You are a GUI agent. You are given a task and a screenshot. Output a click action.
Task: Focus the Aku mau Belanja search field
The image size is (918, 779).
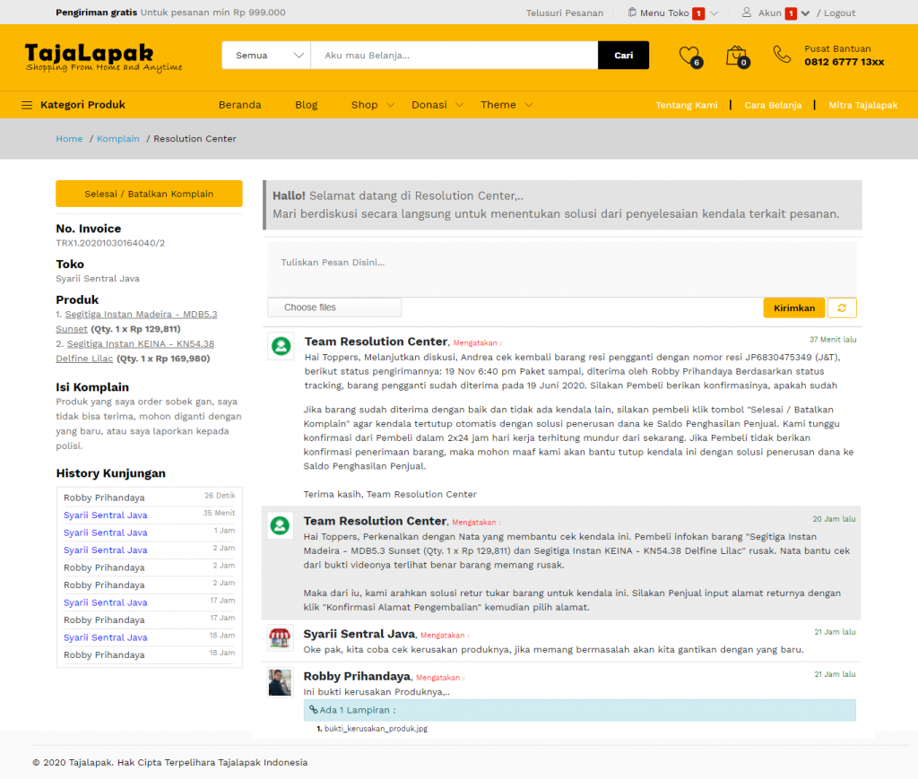click(x=455, y=55)
